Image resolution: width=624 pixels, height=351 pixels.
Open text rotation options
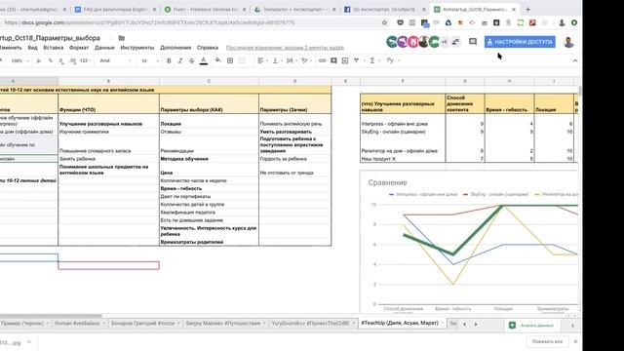click(x=305, y=60)
